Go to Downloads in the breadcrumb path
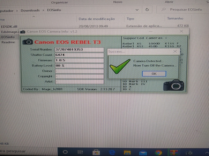Image resolution: width=209 pixels, height=156 pixels. tap(30, 10)
